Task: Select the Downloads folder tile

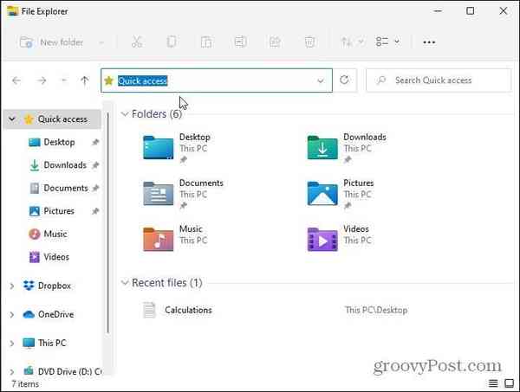Action: (347, 147)
